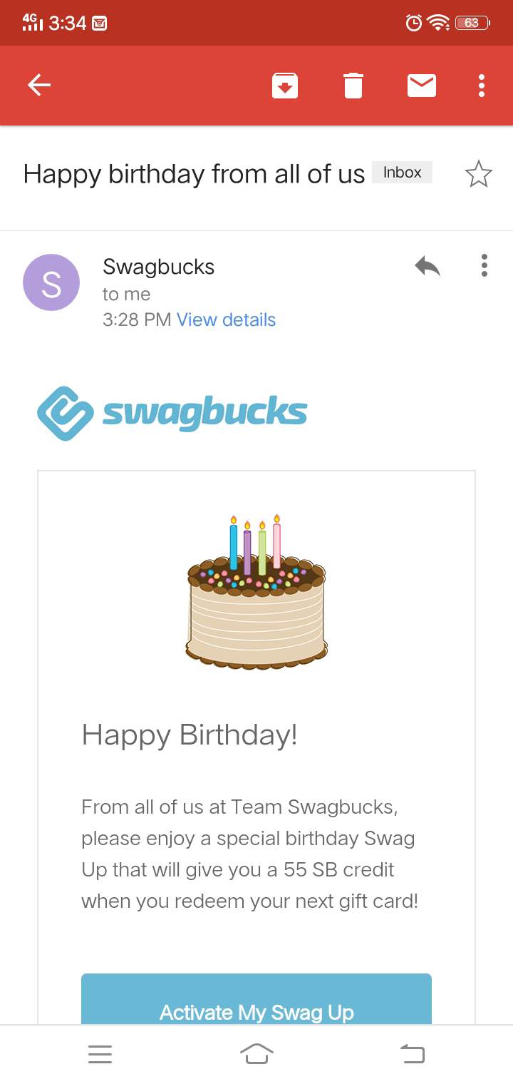Reply to the Swagbucks message
513x1084 pixels.
[x=427, y=267]
